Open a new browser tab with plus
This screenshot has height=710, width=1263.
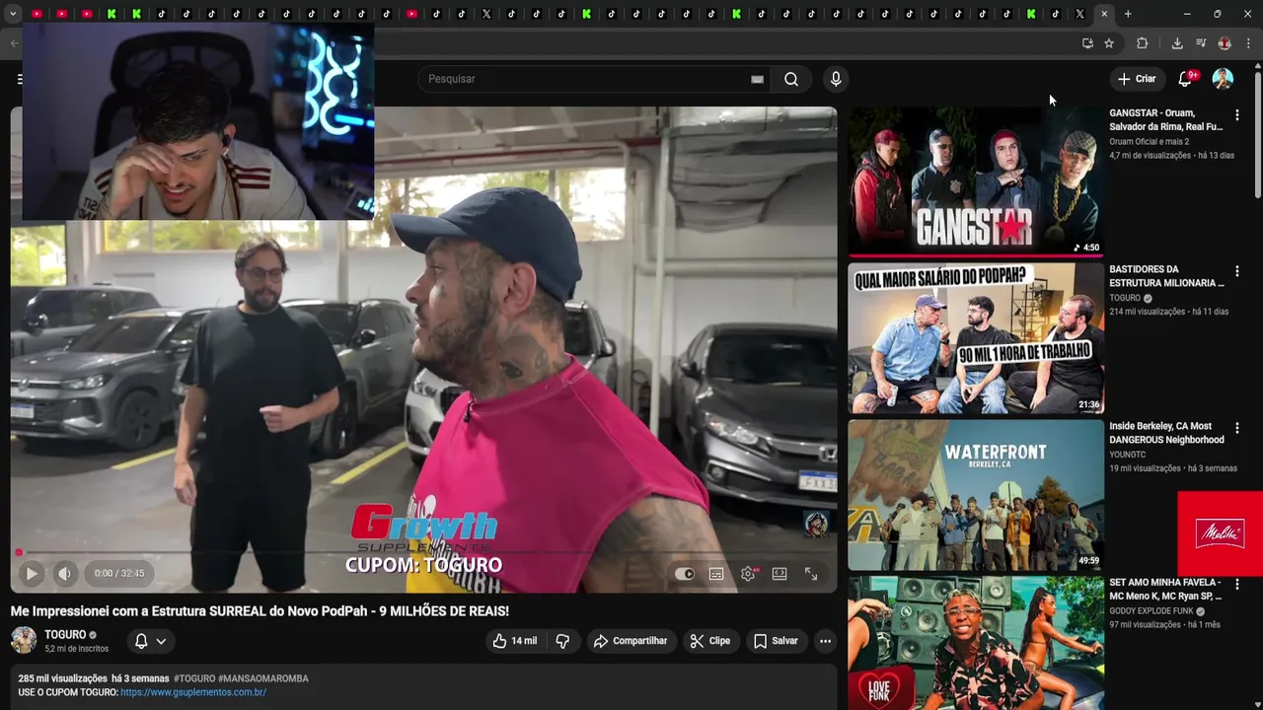(x=1128, y=14)
